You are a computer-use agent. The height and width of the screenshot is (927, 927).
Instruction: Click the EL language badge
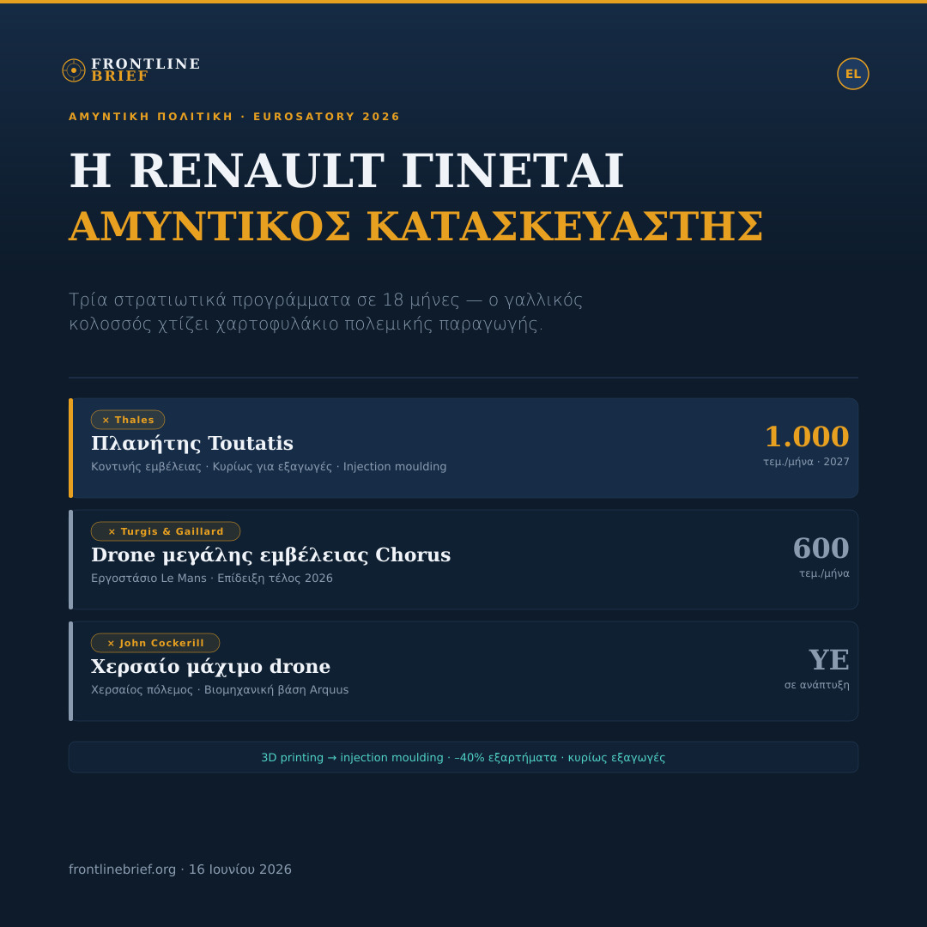pyautogui.click(x=852, y=74)
